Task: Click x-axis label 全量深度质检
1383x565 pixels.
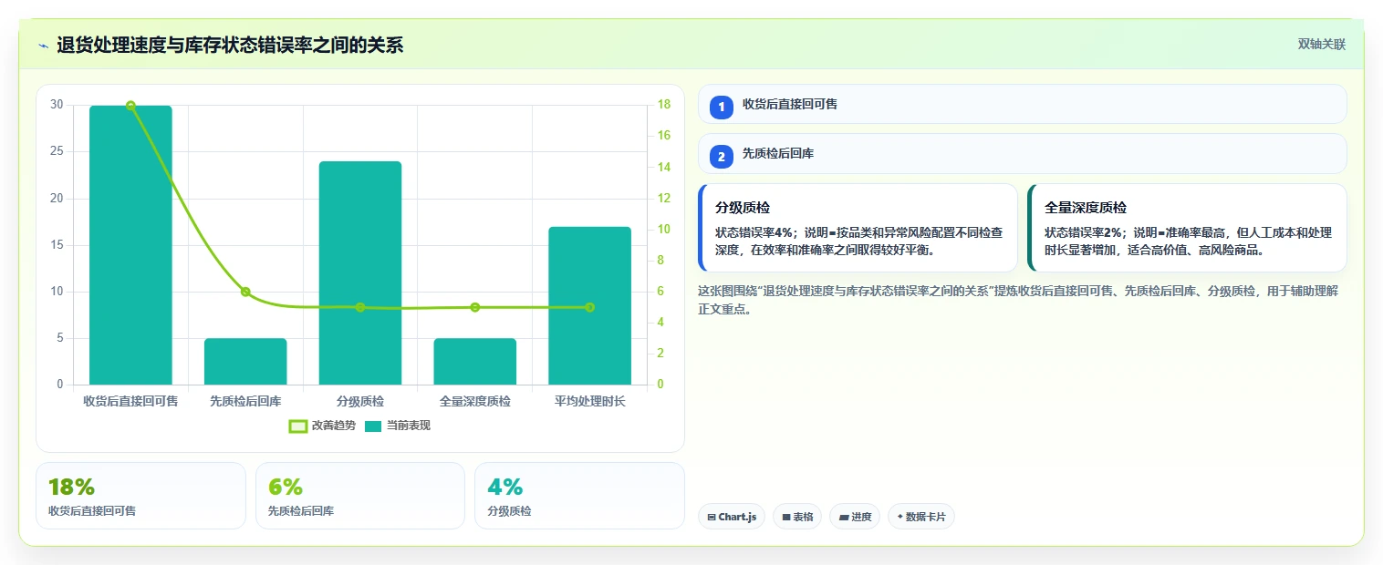Action: point(475,401)
